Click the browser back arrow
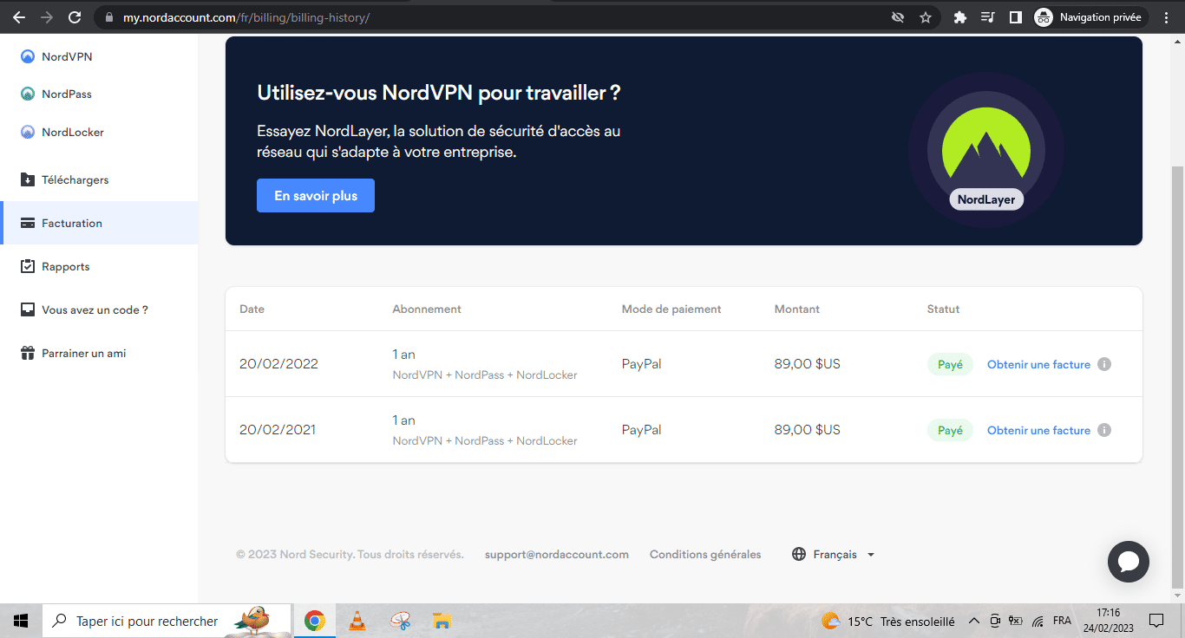Screen dimensions: 1185x638 (x=19, y=17)
